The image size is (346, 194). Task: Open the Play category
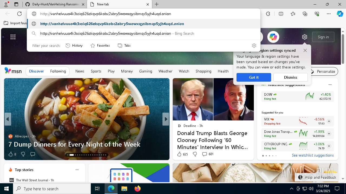click(x=111, y=71)
